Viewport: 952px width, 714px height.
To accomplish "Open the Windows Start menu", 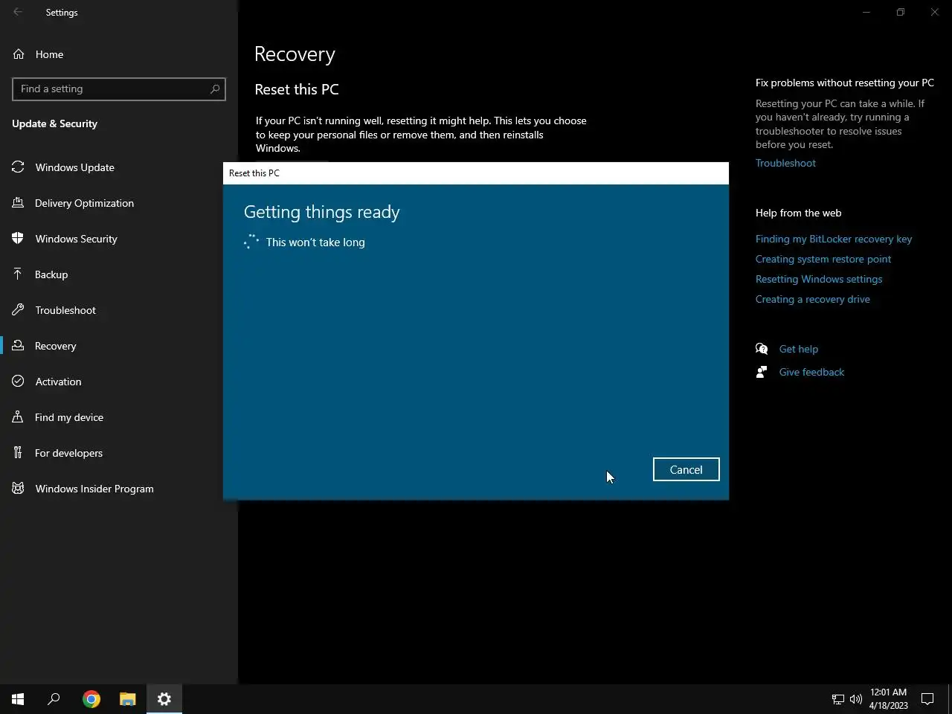I will click(18, 699).
